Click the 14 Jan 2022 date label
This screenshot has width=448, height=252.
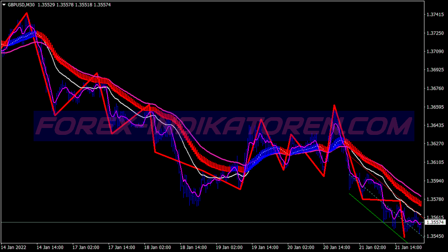14,248
